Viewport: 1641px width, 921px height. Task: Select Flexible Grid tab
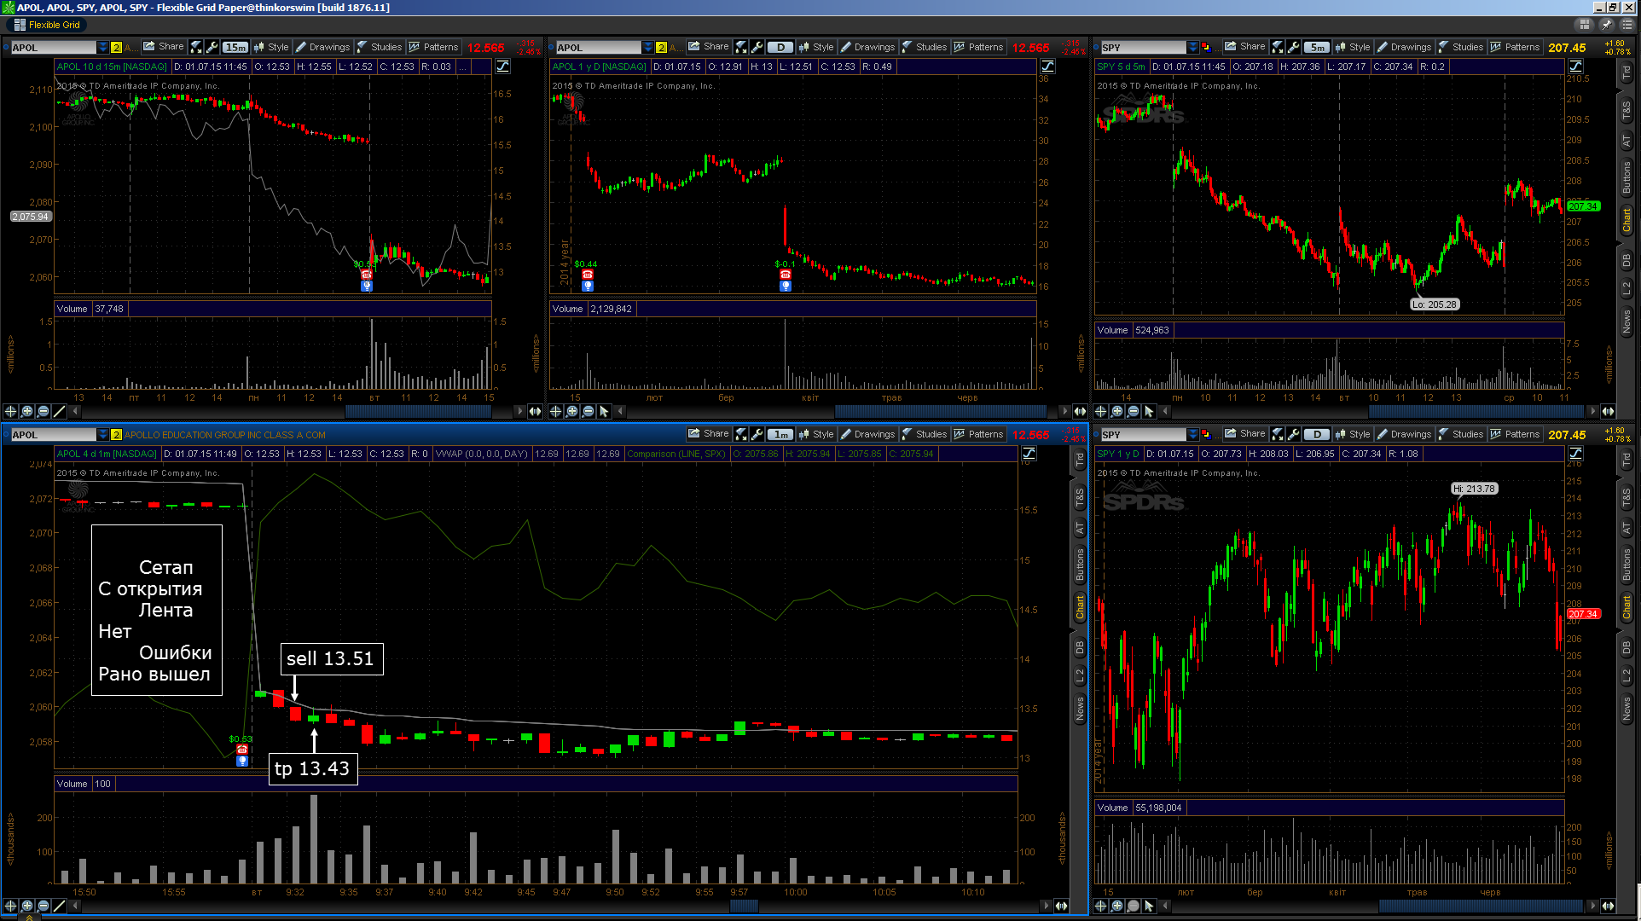(x=48, y=25)
